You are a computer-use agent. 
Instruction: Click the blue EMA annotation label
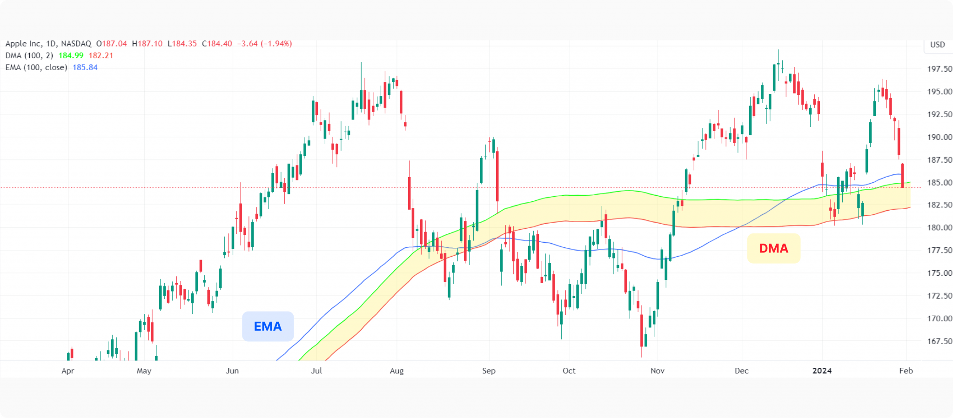(x=268, y=326)
